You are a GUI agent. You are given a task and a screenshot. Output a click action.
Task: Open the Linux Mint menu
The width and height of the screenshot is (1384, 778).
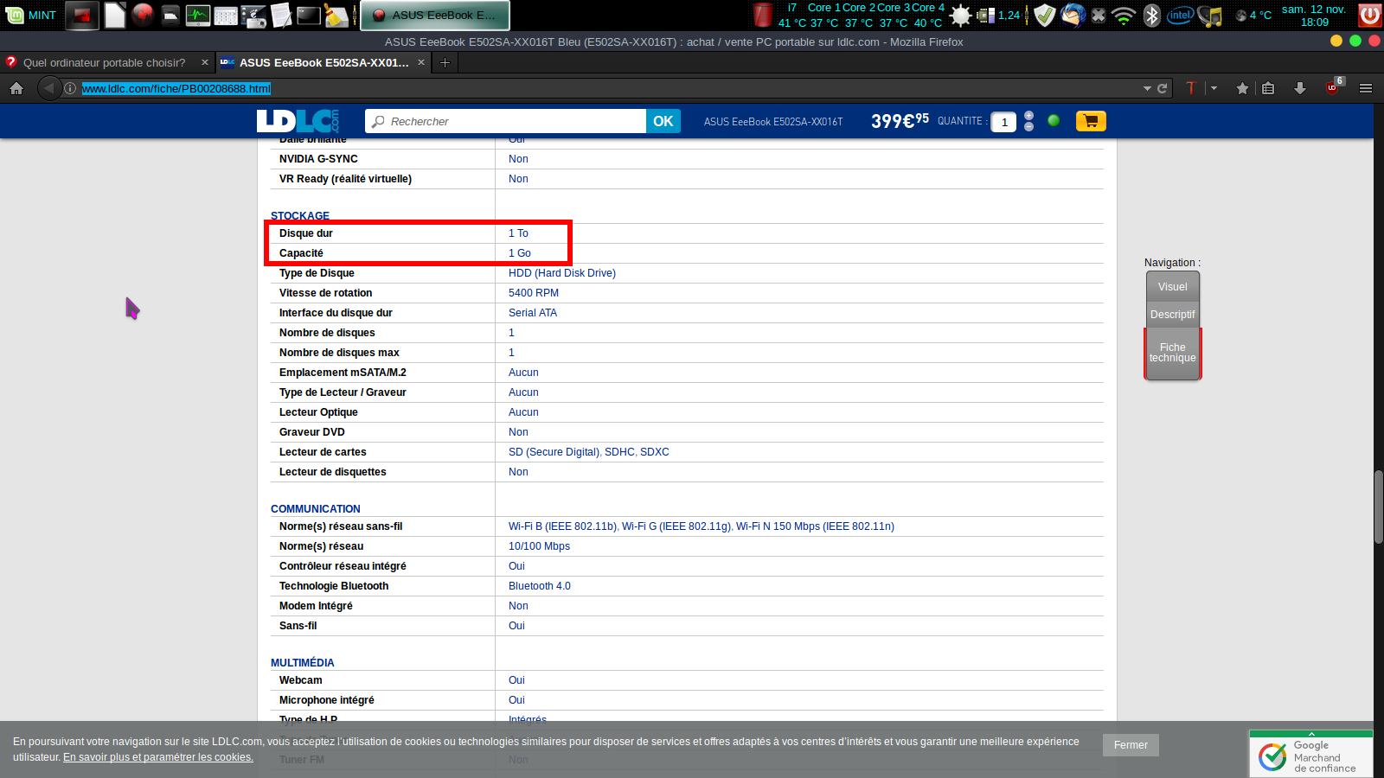(x=30, y=15)
